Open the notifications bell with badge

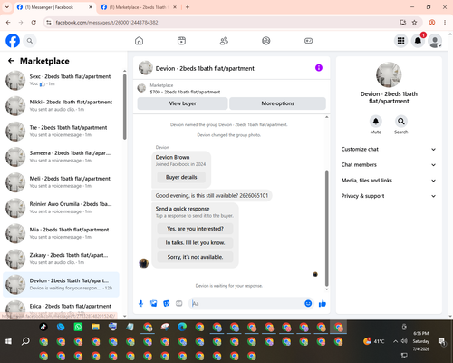pyautogui.click(x=418, y=41)
